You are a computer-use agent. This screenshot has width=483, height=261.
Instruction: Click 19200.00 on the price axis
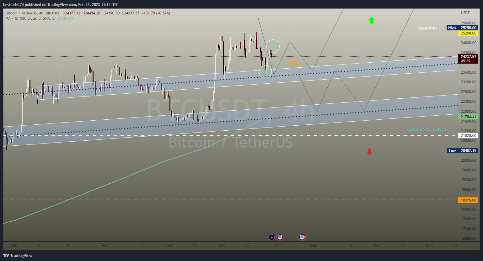tap(469, 180)
